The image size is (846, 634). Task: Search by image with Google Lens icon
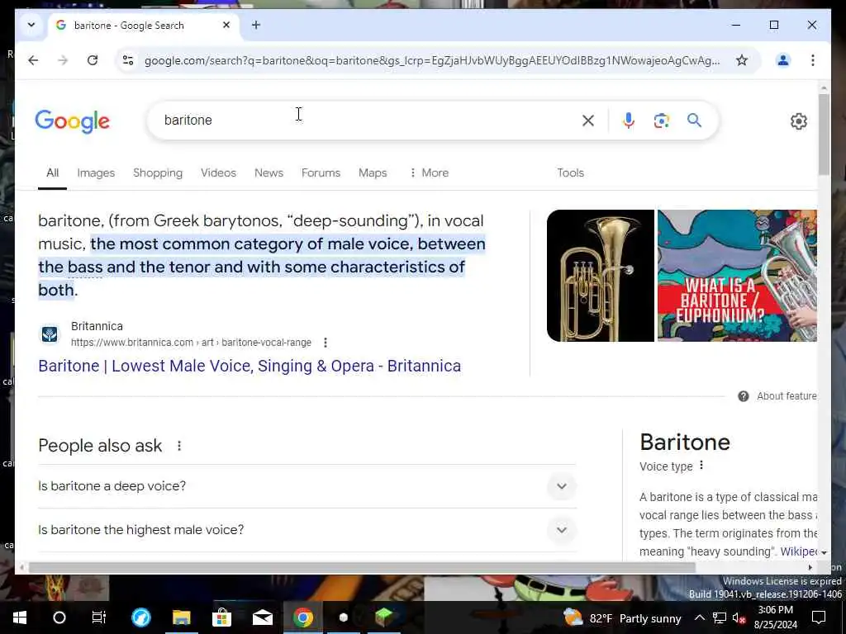click(x=662, y=121)
